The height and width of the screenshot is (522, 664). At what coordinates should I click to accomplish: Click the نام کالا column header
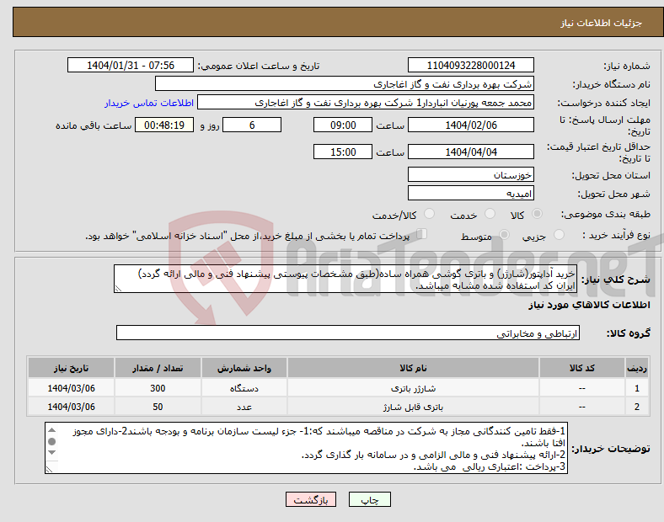click(x=413, y=368)
